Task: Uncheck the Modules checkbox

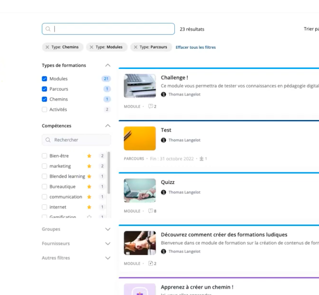Action: (44, 79)
